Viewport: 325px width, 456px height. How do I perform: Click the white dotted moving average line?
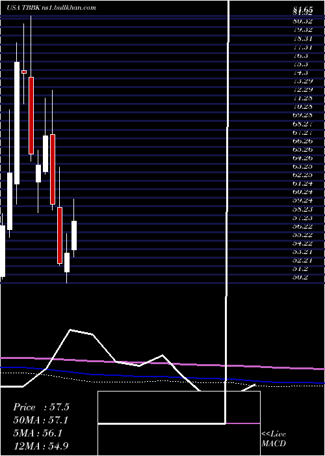pyautogui.click(x=162, y=381)
